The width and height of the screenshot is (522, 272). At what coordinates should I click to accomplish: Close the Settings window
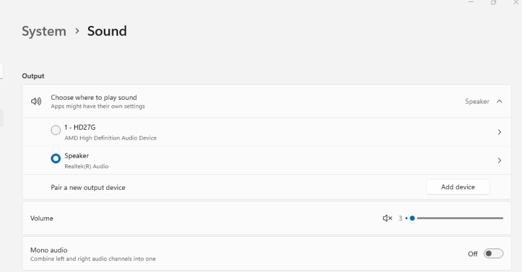pos(516,3)
